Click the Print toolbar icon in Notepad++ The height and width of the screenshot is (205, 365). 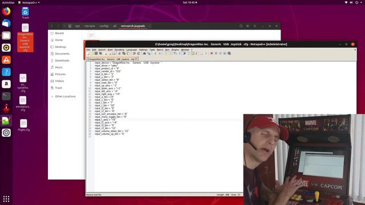(x=113, y=53)
